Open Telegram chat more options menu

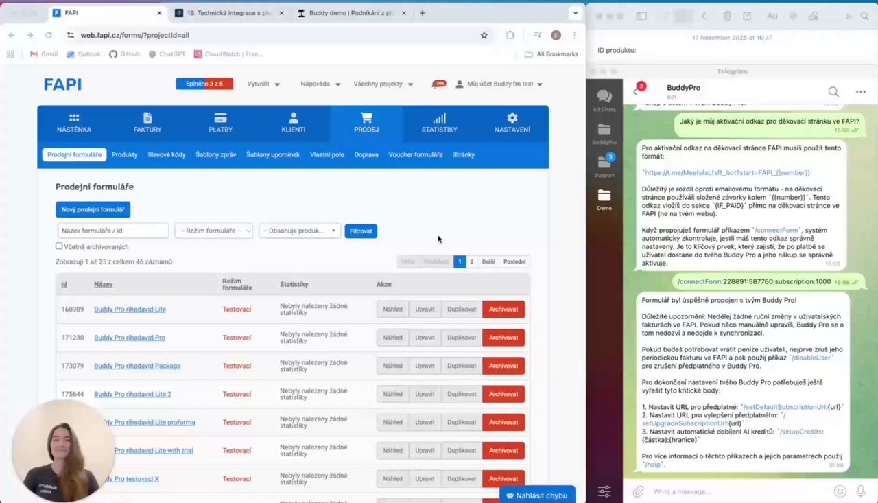[x=860, y=91]
